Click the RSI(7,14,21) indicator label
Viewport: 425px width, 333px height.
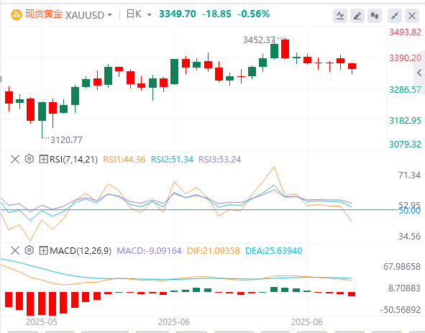click(x=73, y=159)
